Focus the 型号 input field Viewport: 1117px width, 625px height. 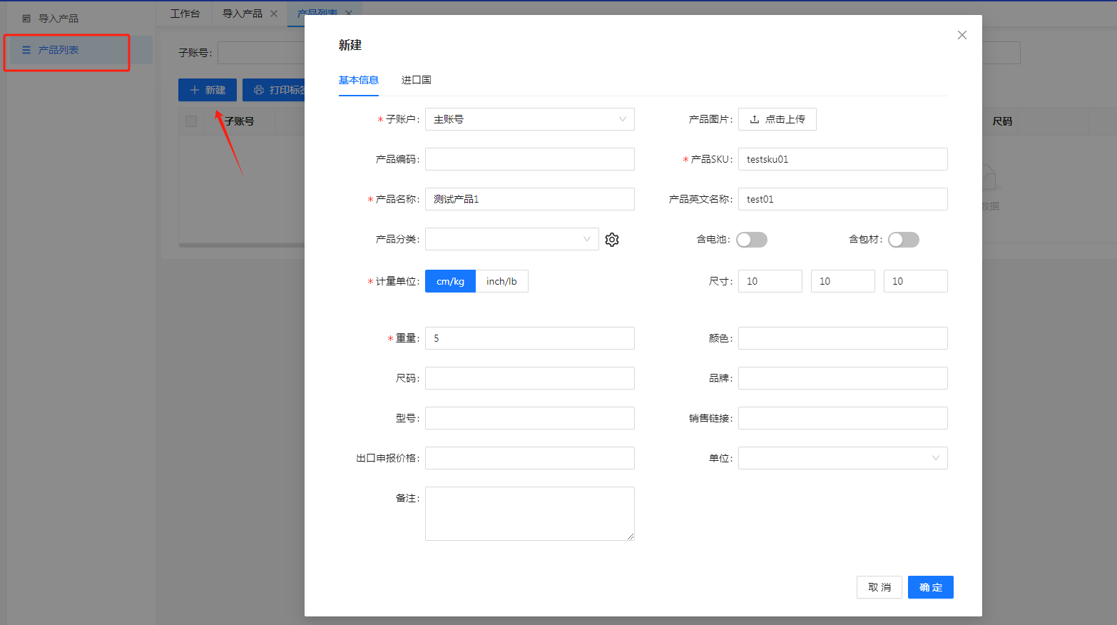click(530, 418)
